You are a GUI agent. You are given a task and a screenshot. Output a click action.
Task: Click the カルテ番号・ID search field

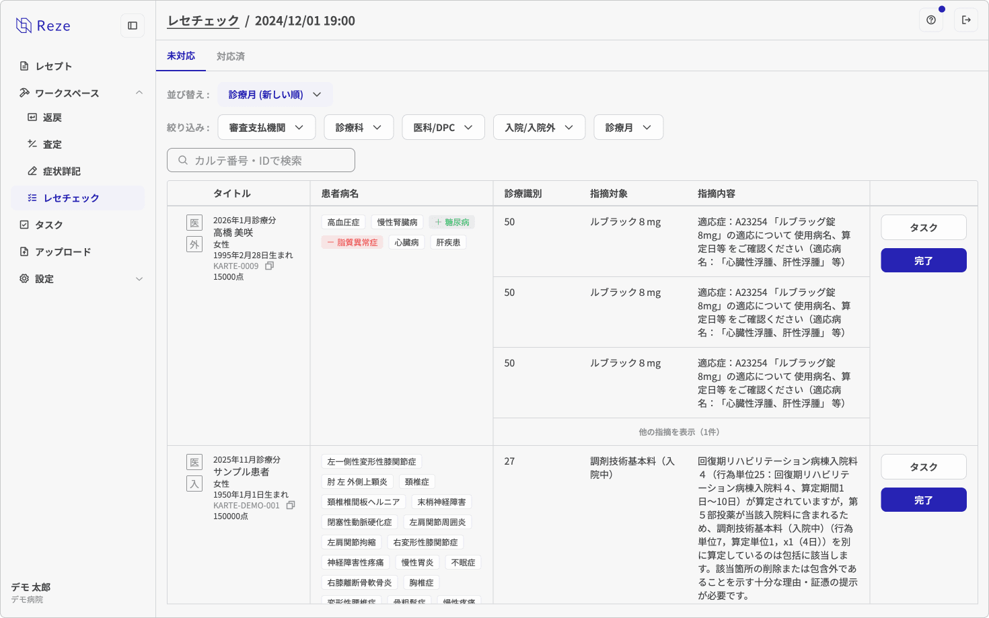260,160
